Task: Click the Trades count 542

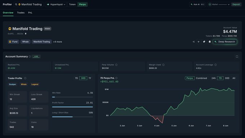Action: tap(12, 127)
